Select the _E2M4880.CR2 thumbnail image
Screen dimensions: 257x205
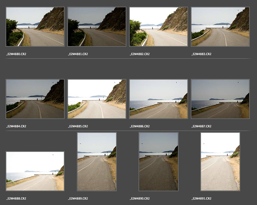pos(35,27)
